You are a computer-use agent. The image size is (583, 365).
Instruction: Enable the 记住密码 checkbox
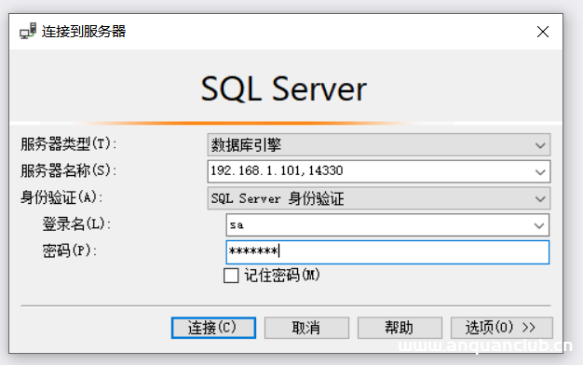pos(231,276)
